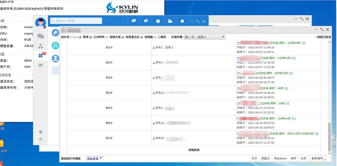Click the 流程结束 text at the table bottom
This screenshot has width=337, height=166.
pos(194,150)
